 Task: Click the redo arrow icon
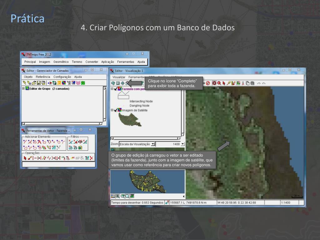[x=264, y=83]
